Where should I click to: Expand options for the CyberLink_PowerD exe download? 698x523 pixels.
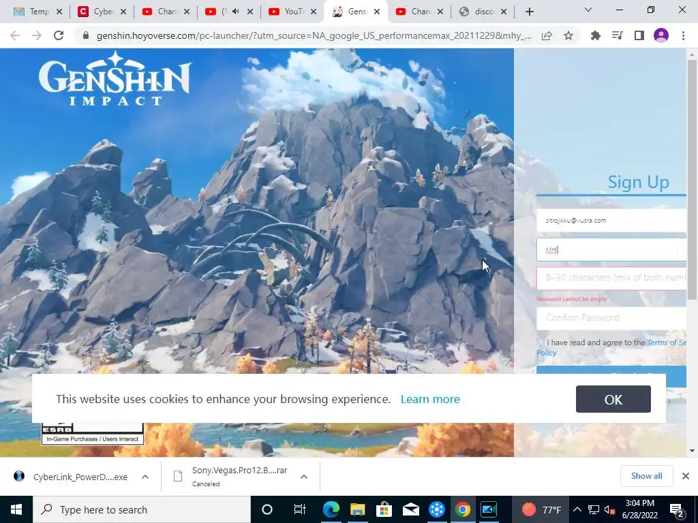tap(145, 477)
